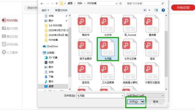Viewport: 195px width, 110px height.
Task: Click 添加文件 in the OCR app
Action: (32, 8)
